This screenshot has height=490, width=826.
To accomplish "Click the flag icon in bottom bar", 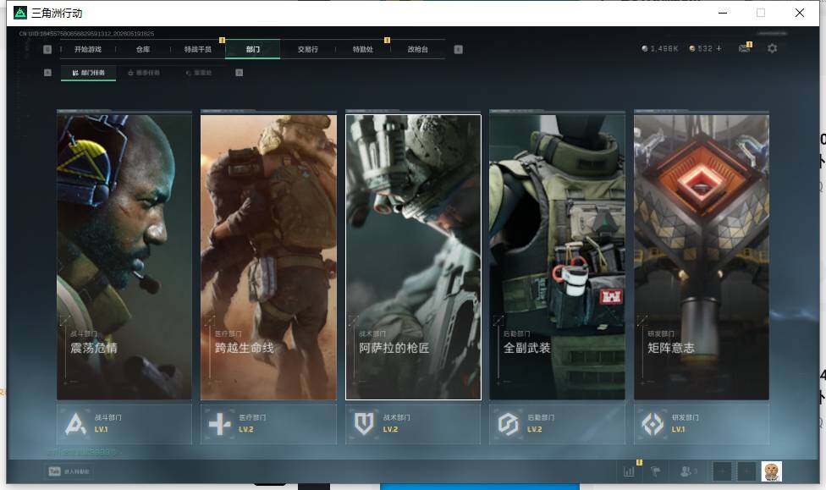I will [x=656, y=471].
